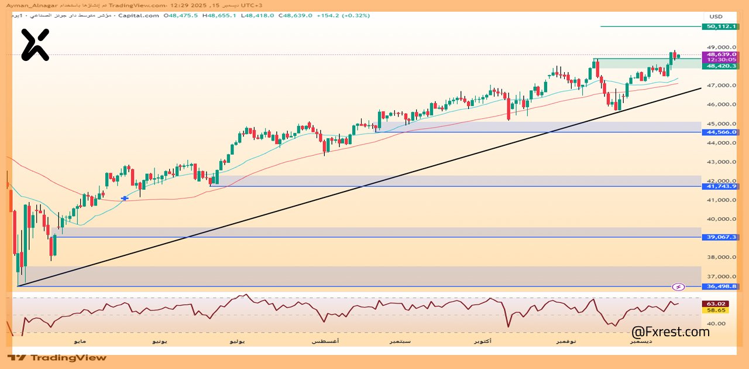Select the 41,743.9 support level label
The width and height of the screenshot is (749, 369).
pos(721,186)
